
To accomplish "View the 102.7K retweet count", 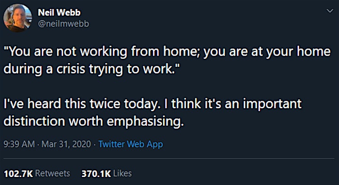I will (18, 174).
